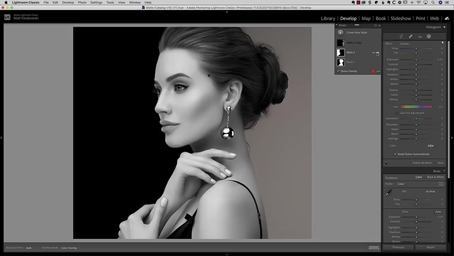Collapse effect sliders with white triangle

tap(443, 43)
